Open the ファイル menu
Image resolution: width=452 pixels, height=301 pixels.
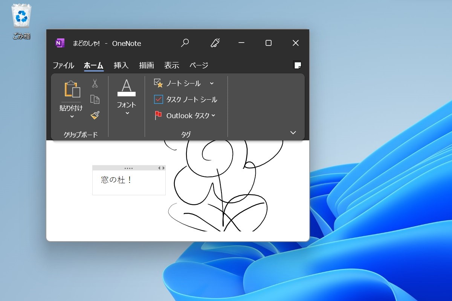(63, 65)
